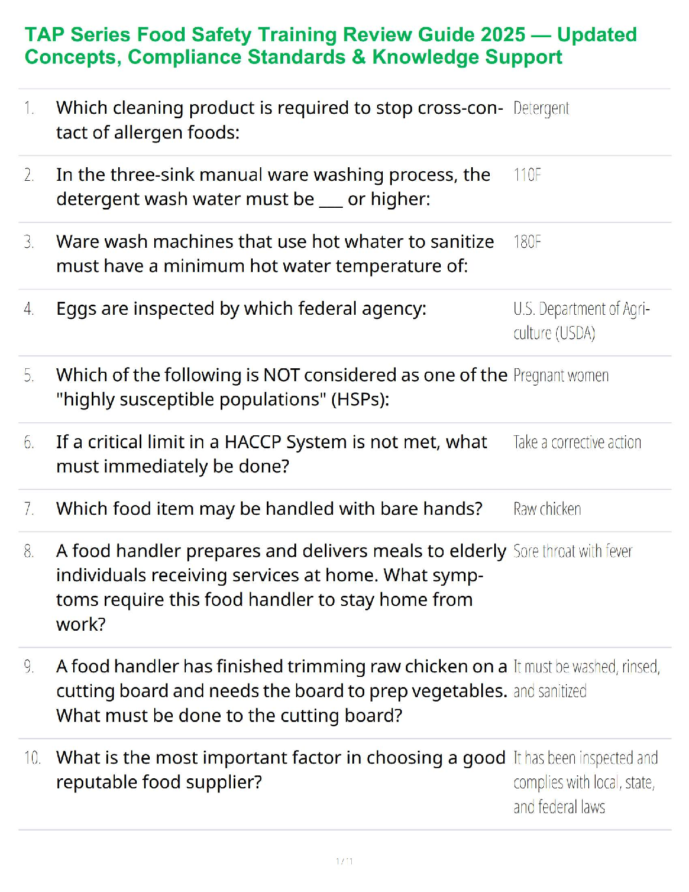Image resolution: width=689 pixels, height=892 pixels.
Task: Click the page number at the page bottom
Action: pos(344,861)
